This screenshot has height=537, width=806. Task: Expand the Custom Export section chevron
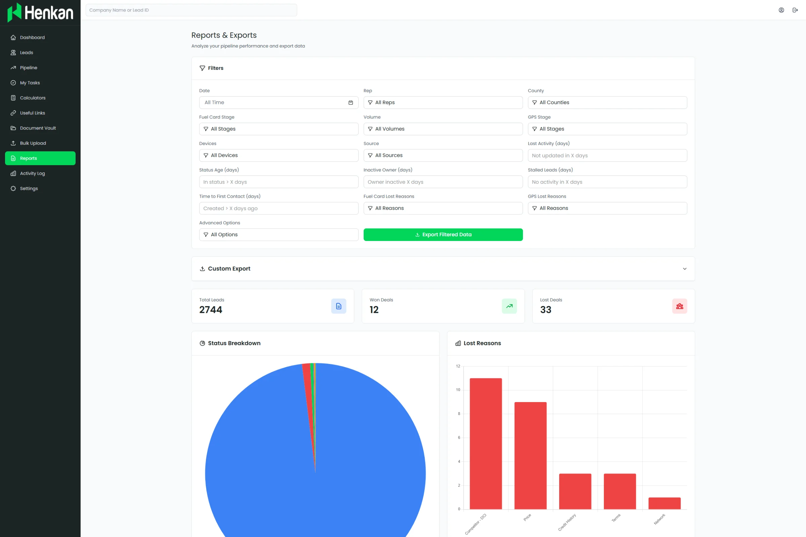click(x=684, y=268)
